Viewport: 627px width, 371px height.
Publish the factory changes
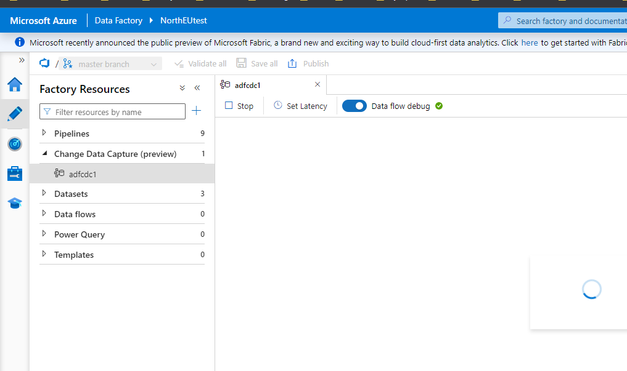click(308, 63)
